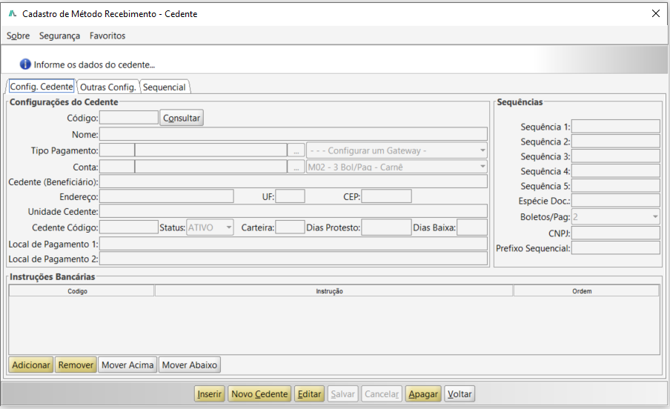This screenshot has width=670, height=409.
Task: Click the Cancelar button
Action: point(382,393)
